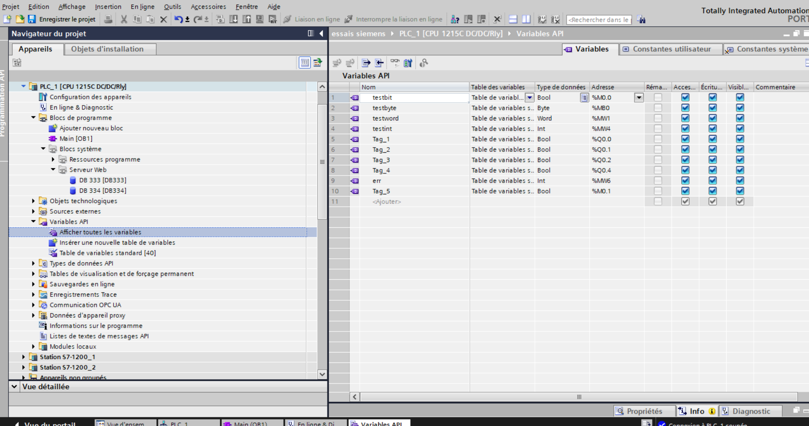Click the print icon in toolbar
Viewport: 809px width, 426px height.
point(108,19)
